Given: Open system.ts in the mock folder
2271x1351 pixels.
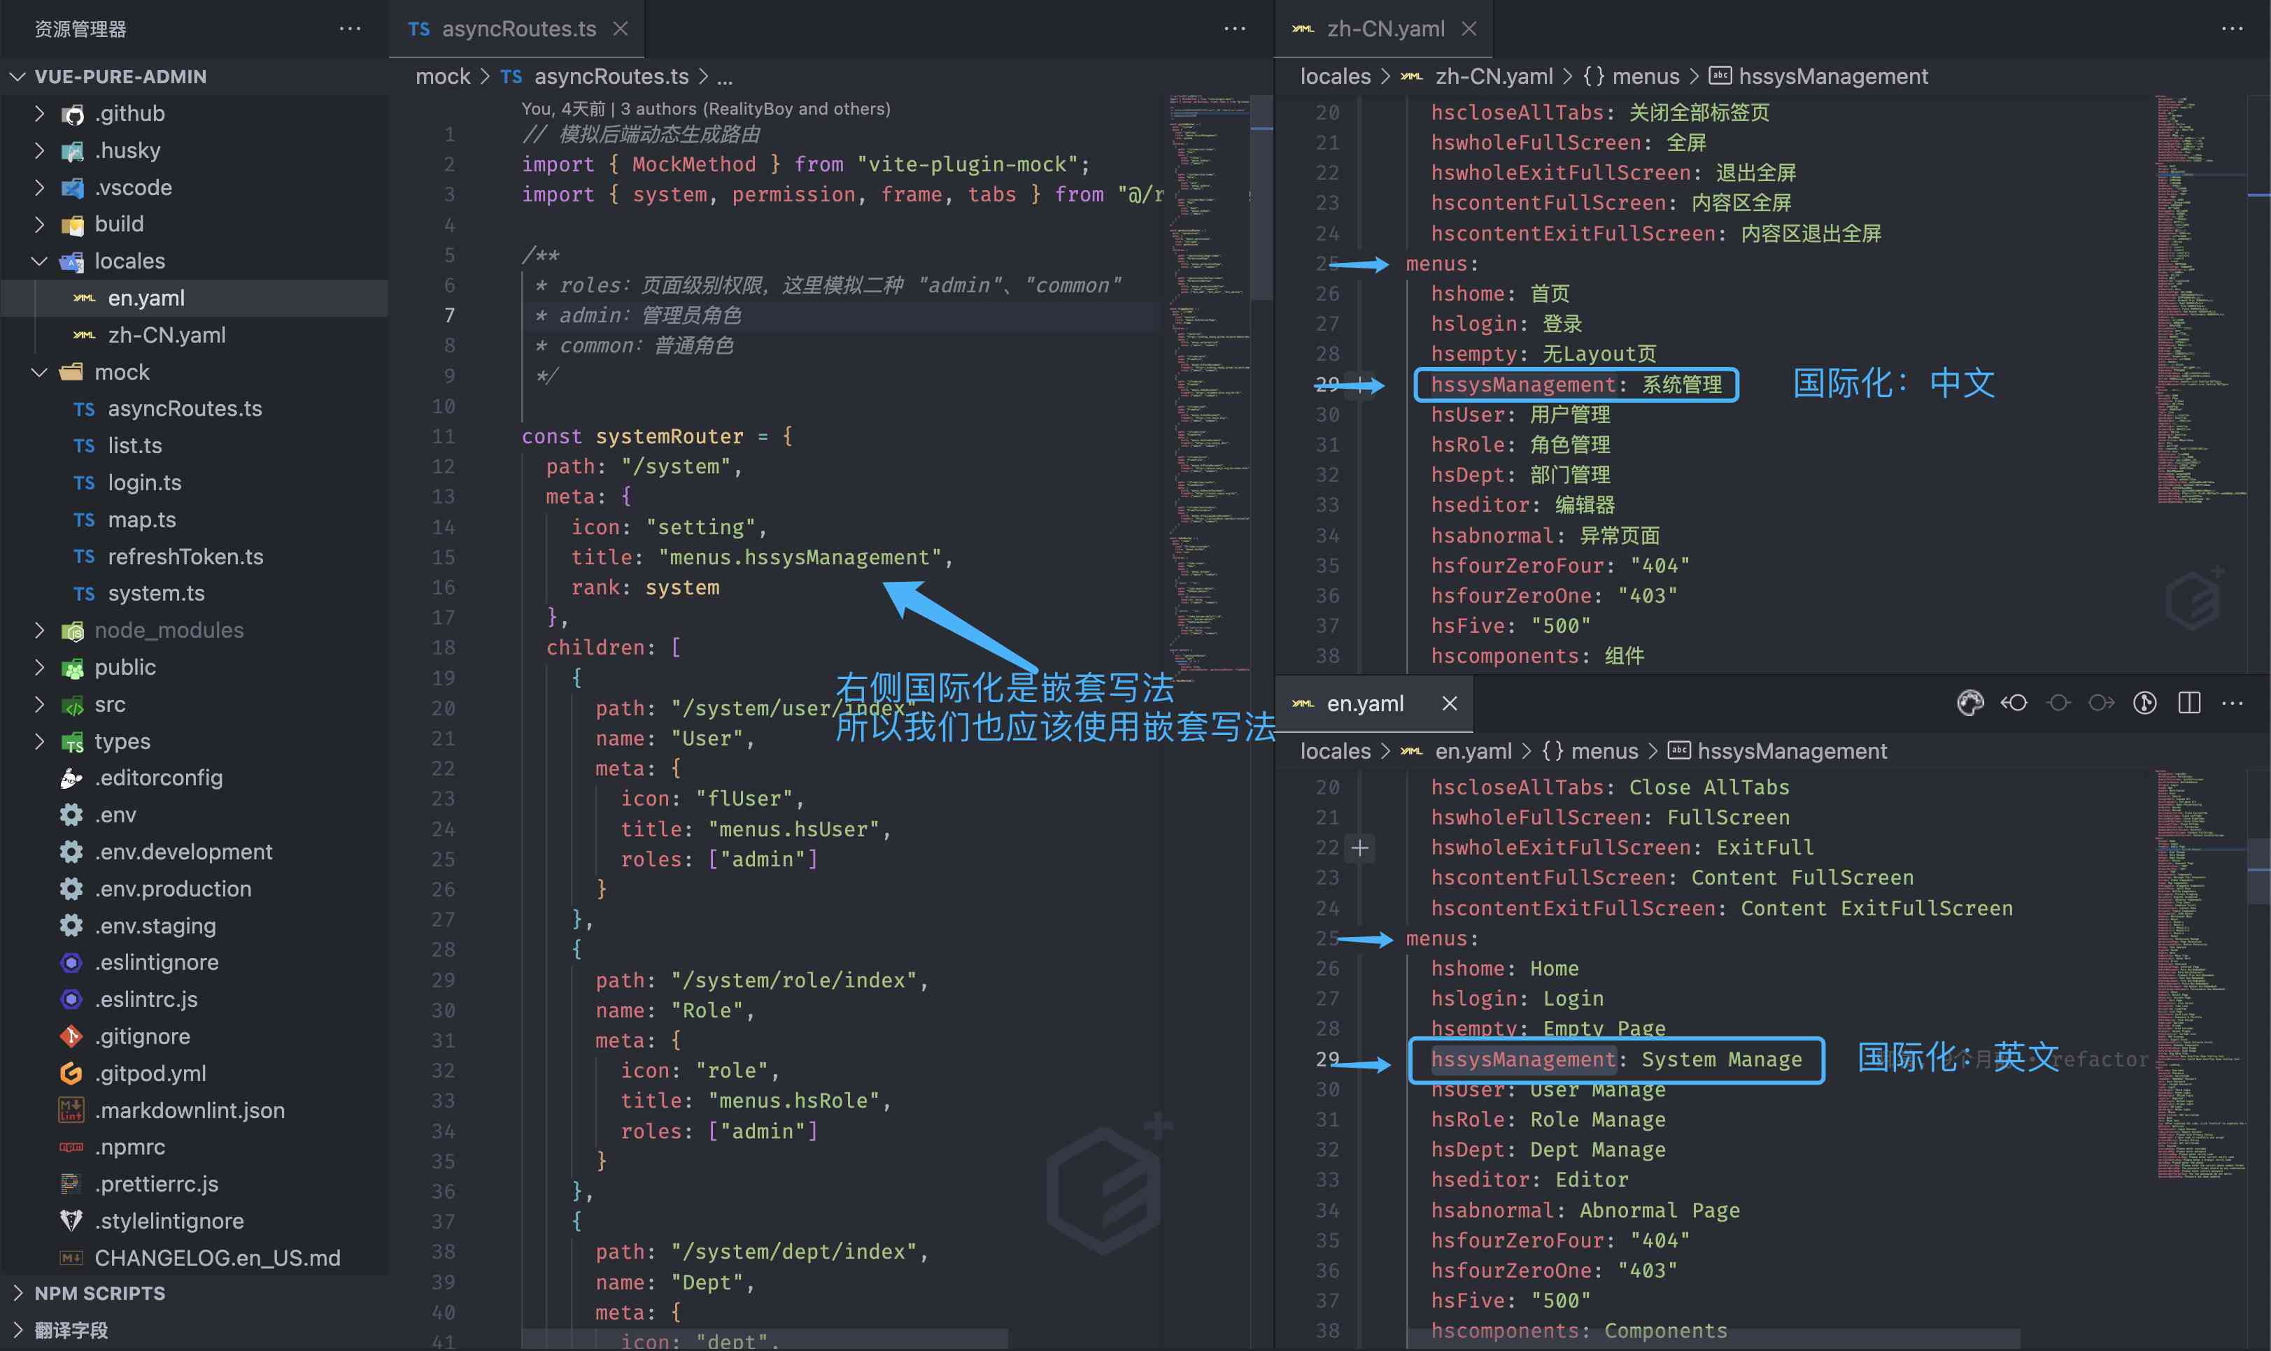Looking at the screenshot, I should pos(156,594).
